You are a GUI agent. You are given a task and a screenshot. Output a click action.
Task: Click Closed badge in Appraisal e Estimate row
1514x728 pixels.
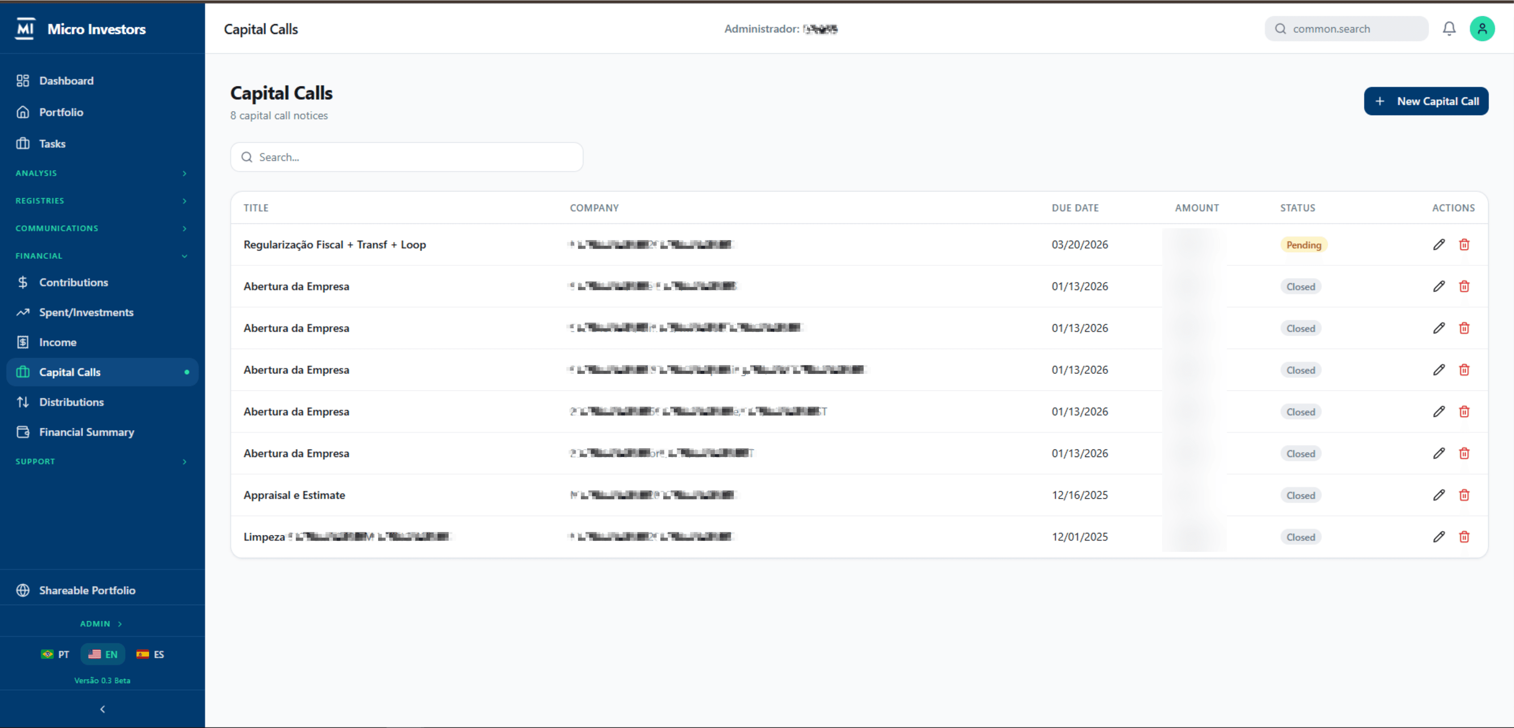(1301, 495)
